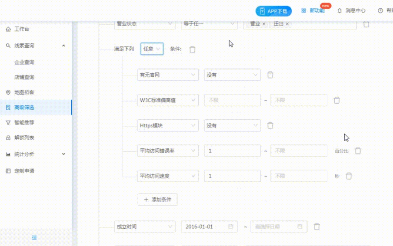Delete the 成立时间 condition row
This screenshot has height=246, width=393.
coord(316,226)
